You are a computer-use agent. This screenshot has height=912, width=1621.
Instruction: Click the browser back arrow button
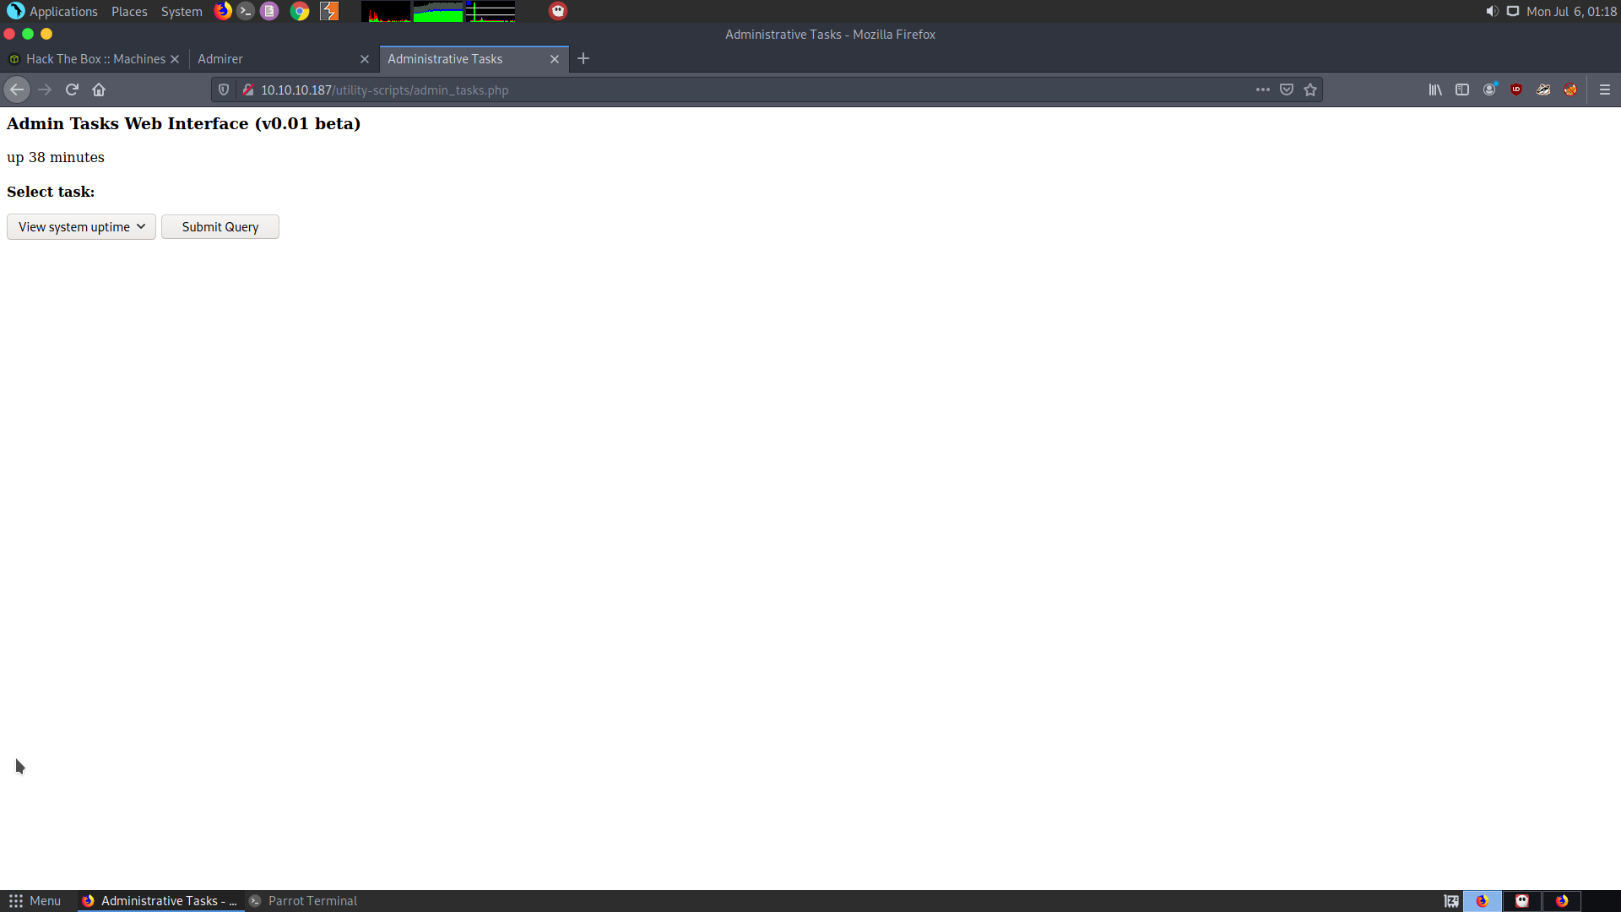coord(17,90)
